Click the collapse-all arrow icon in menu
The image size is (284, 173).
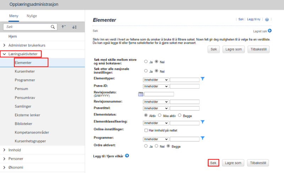(x=64, y=27)
